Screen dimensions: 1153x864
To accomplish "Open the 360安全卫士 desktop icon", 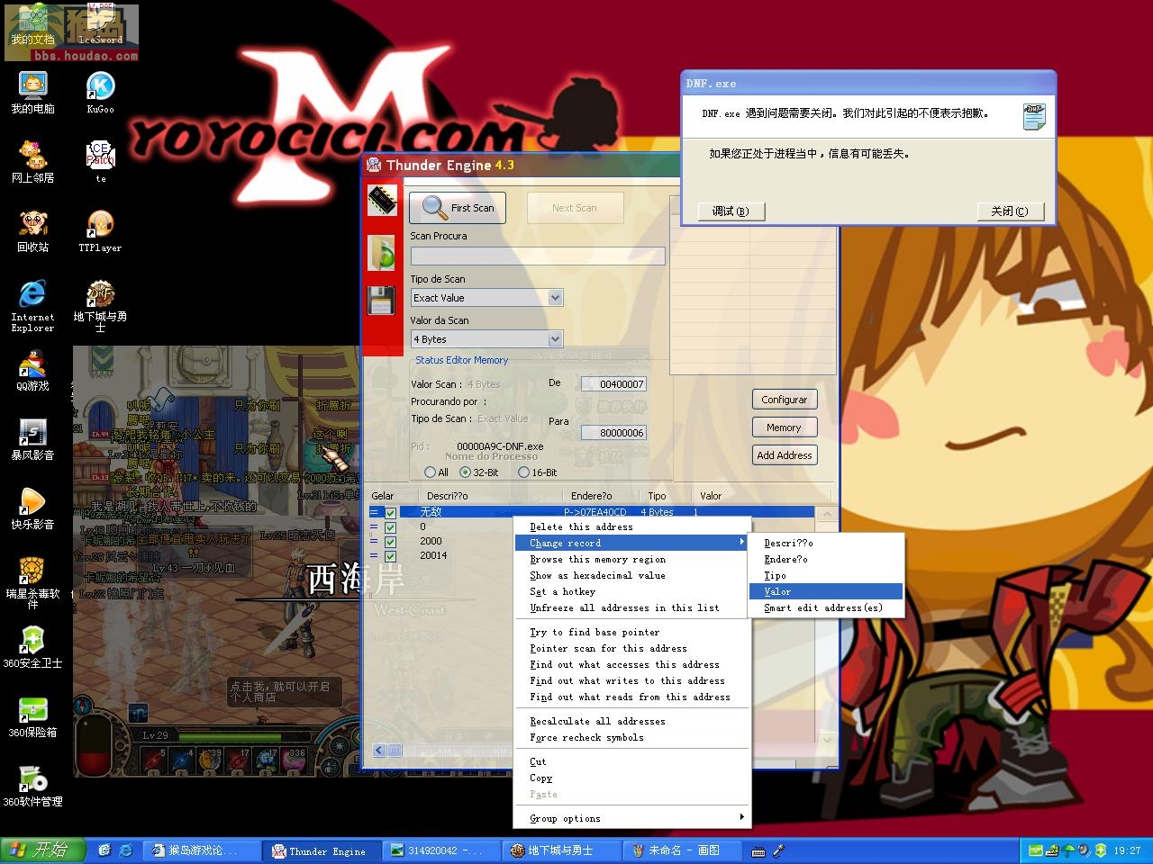I will pyautogui.click(x=33, y=647).
